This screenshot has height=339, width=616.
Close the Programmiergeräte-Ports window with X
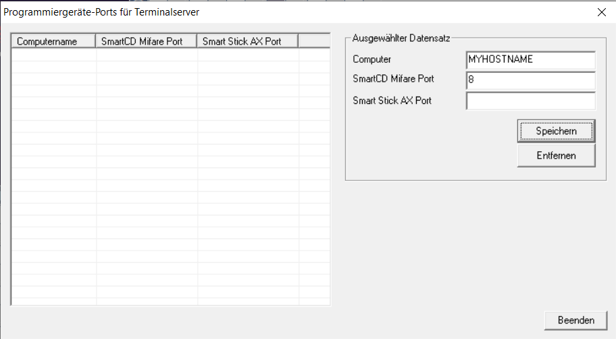(601, 12)
